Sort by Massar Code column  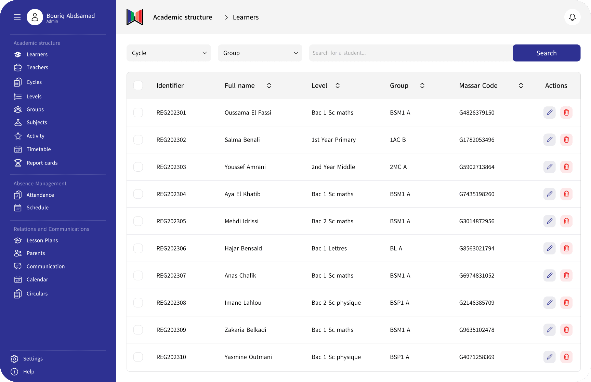click(x=521, y=85)
